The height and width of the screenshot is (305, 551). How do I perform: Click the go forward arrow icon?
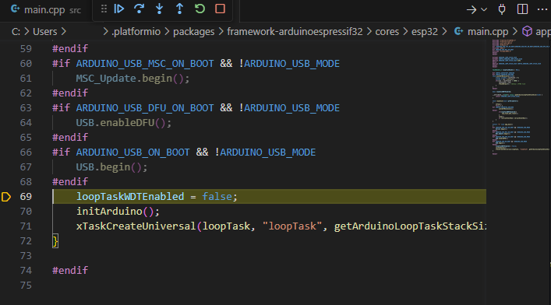472,10
